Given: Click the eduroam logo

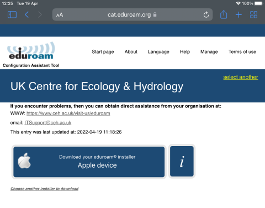Looking at the screenshot, I should point(31,50).
